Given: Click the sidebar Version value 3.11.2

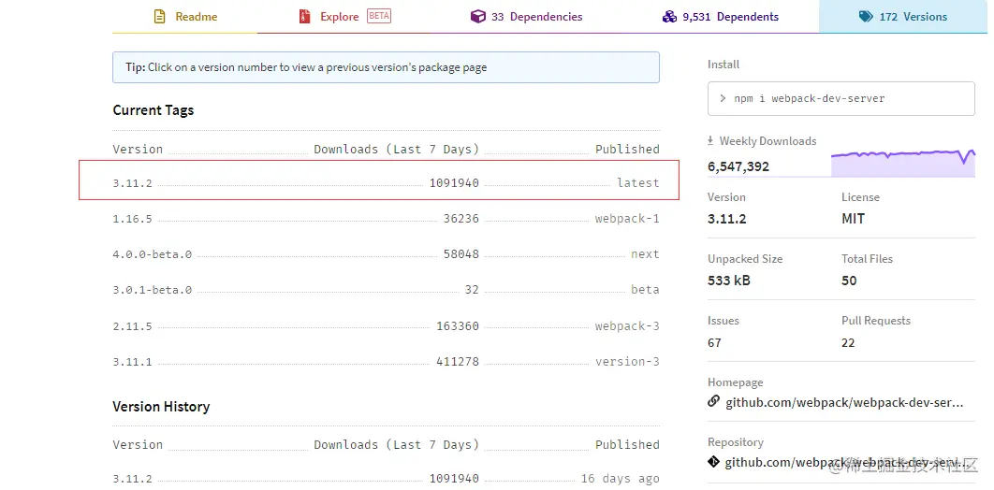Looking at the screenshot, I should pyautogui.click(x=727, y=219).
